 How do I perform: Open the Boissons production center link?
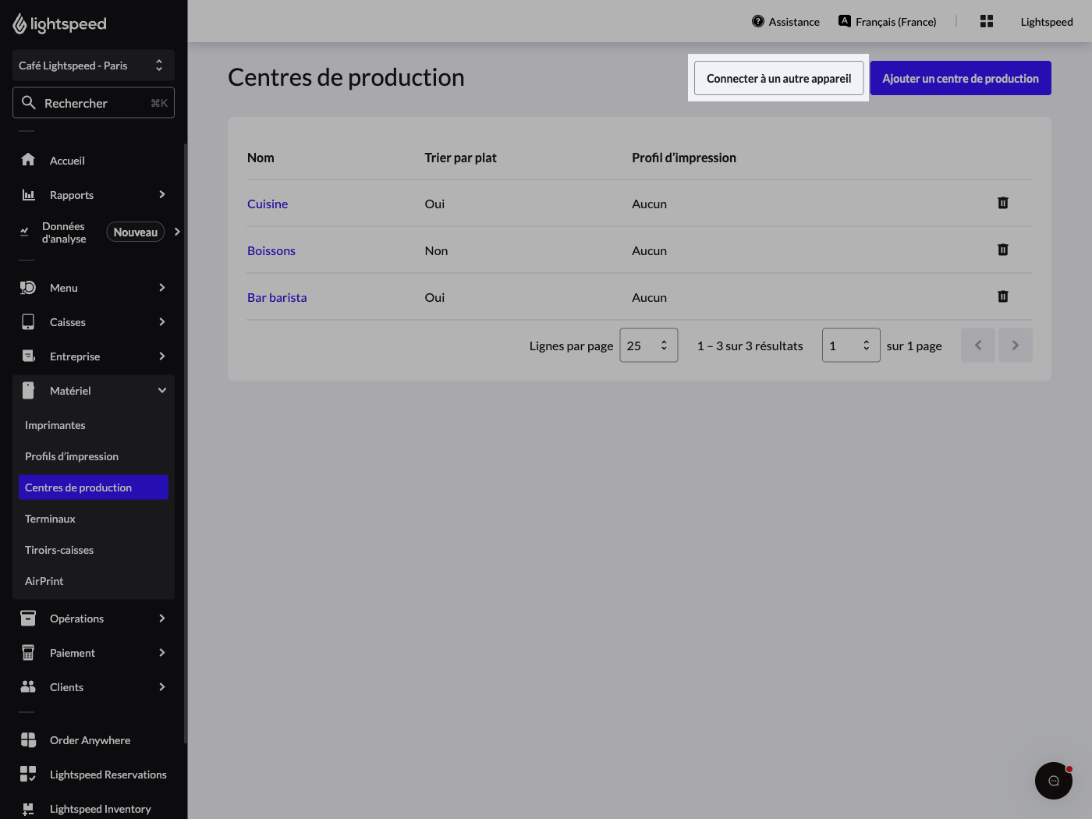pos(271,250)
